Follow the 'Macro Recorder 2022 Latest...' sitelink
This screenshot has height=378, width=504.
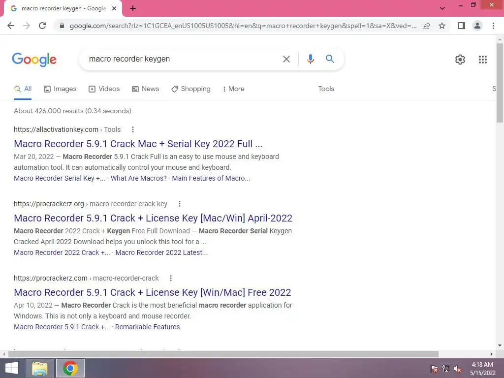click(161, 252)
